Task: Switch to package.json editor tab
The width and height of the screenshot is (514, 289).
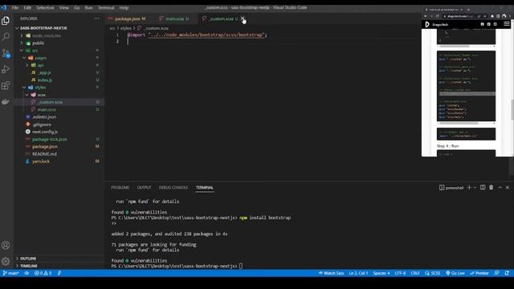Action: 128,18
